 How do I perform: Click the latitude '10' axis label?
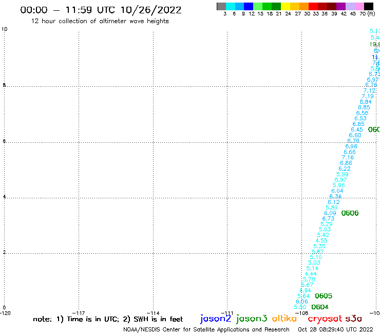(4, 29)
